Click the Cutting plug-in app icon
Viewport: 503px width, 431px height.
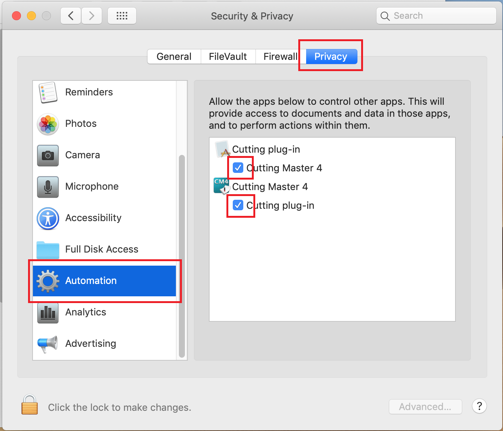222,149
